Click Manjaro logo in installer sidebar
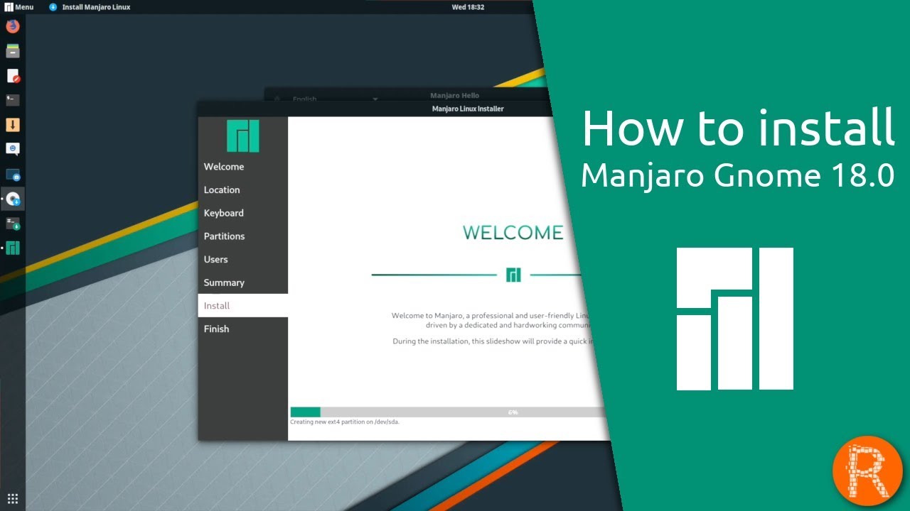 (243, 136)
